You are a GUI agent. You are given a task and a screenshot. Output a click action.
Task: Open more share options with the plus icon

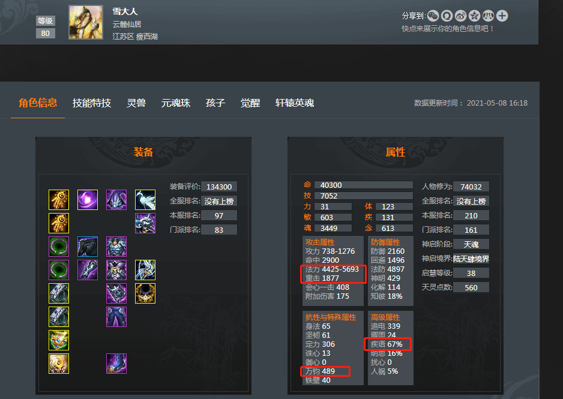click(x=502, y=16)
